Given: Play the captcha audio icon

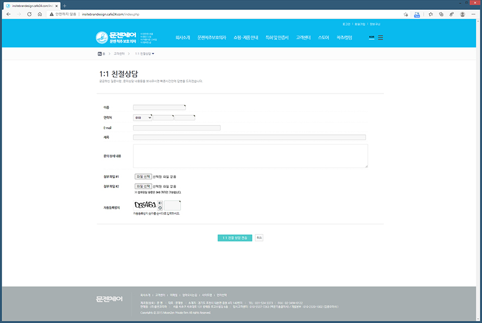Looking at the screenshot, I should (160, 203).
